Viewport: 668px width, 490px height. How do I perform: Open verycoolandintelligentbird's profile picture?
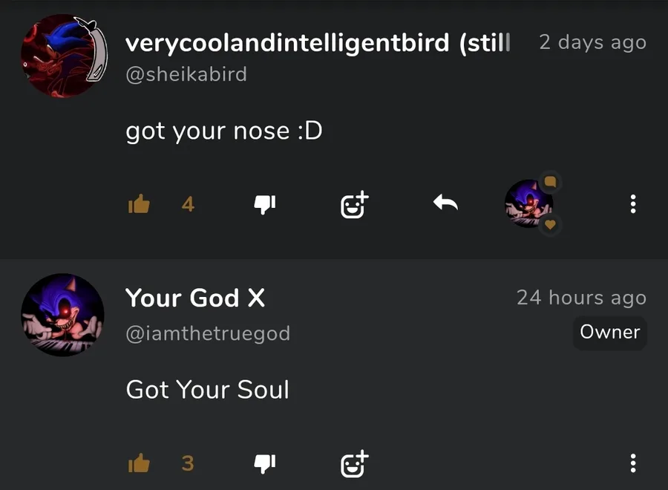coord(62,56)
